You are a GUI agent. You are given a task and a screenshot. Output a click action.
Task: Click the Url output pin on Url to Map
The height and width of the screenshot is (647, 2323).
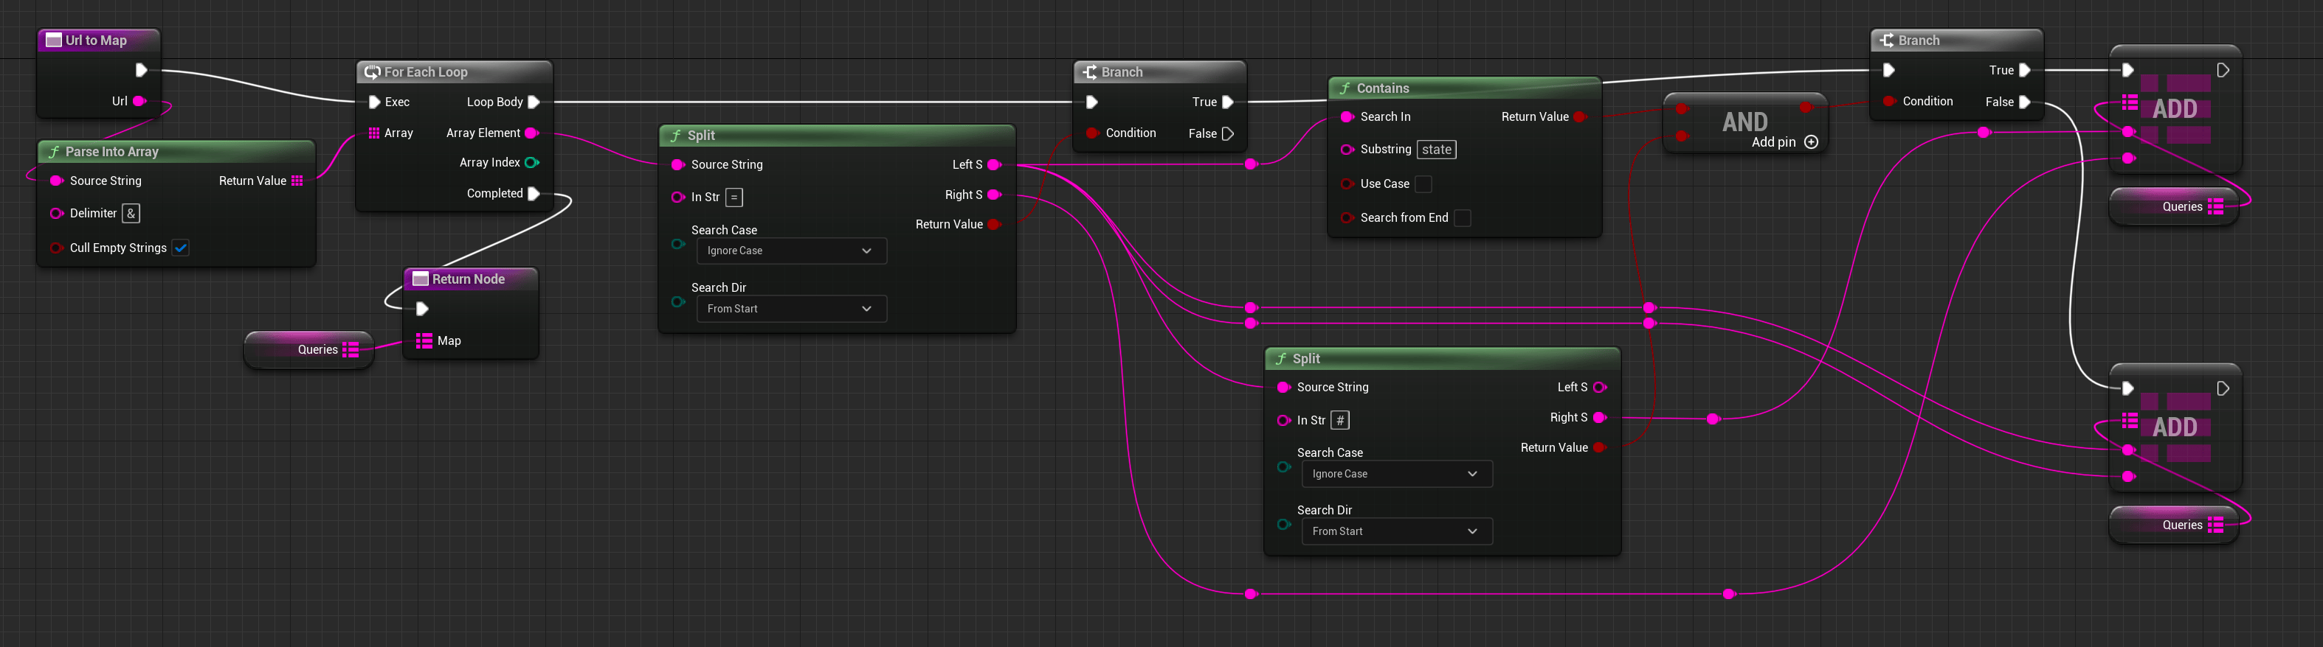pos(139,101)
